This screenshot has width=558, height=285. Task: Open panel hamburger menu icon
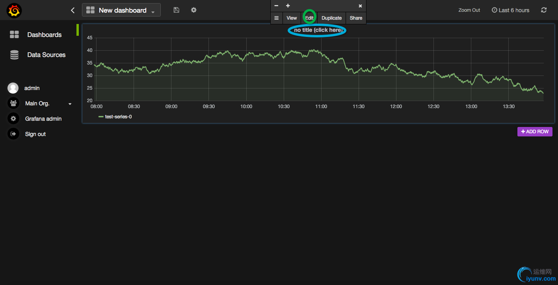click(276, 18)
